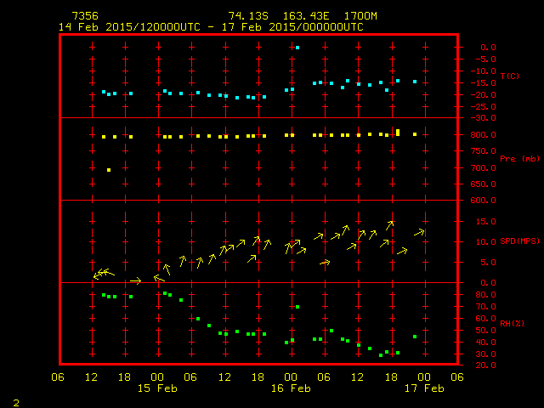This screenshot has width=544, height=408.
Task: Click the isolated cyan temperature point near 0.0
Action: click(x=297, y=48)
